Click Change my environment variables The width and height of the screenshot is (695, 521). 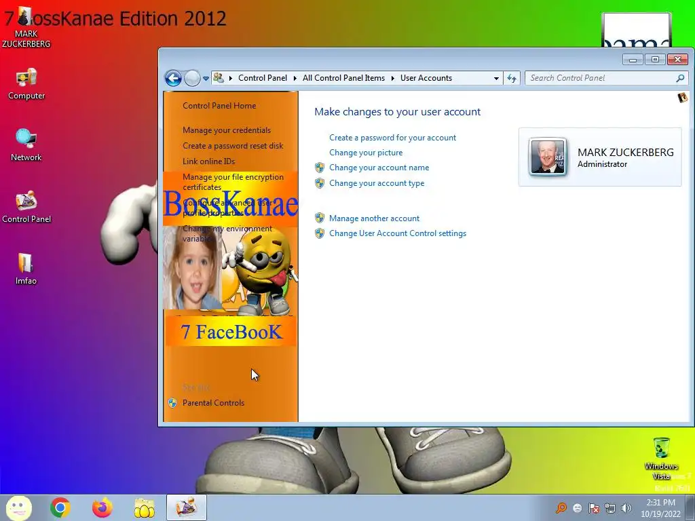click(227, 233)
